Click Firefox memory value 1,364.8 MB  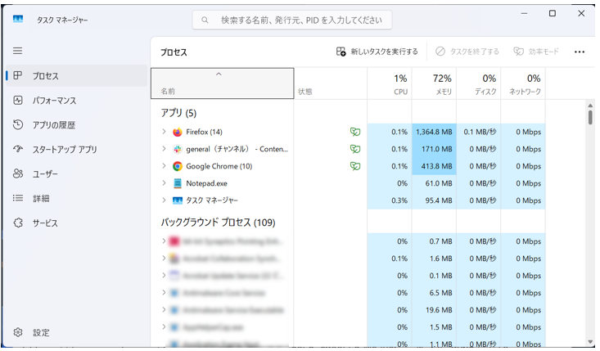click(x=434, y=132)
